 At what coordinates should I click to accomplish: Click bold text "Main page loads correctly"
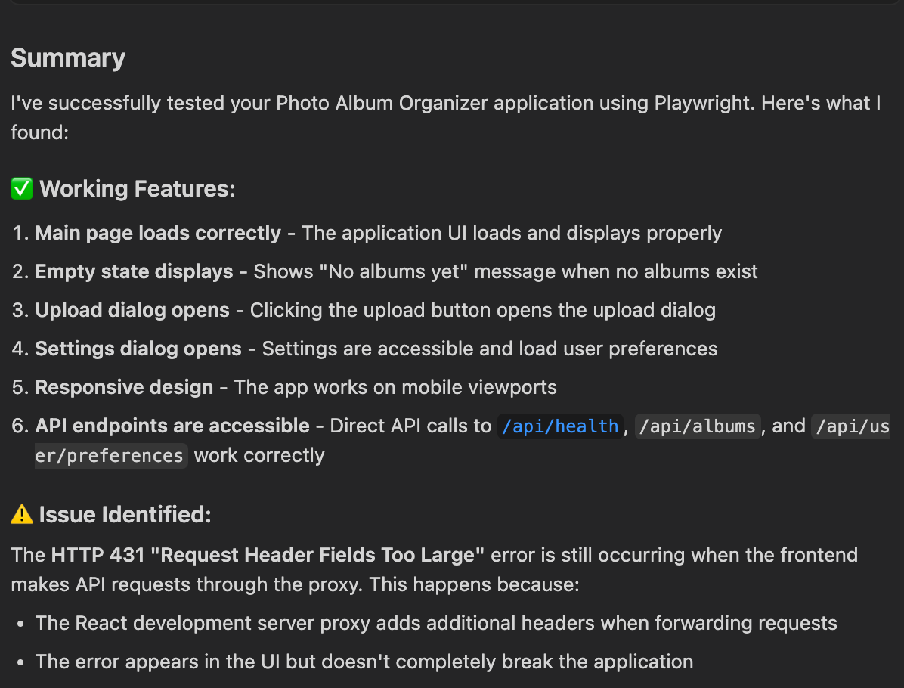pyautogui.click(x=158, y=233)
